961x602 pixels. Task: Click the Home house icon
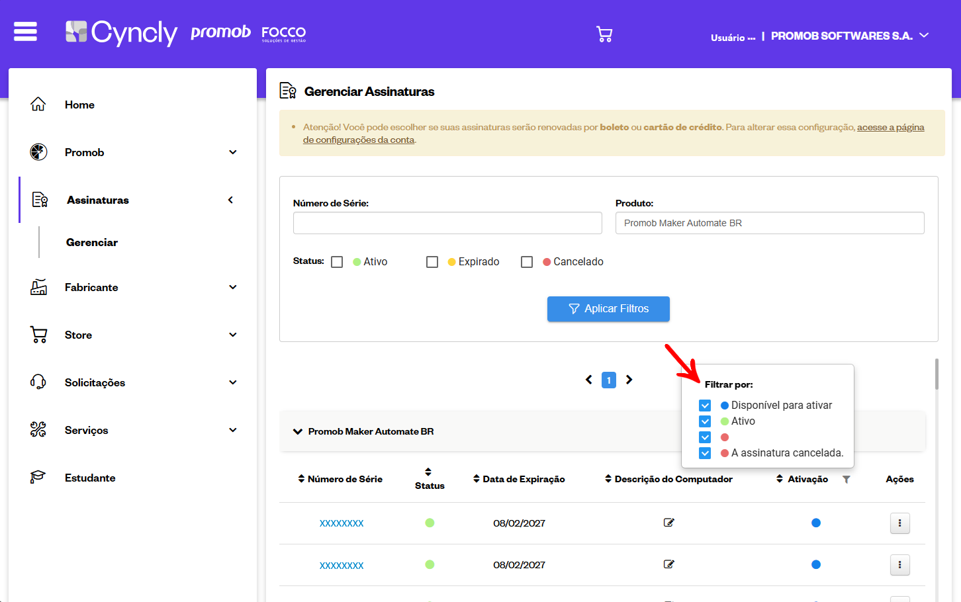coord(38,105)
